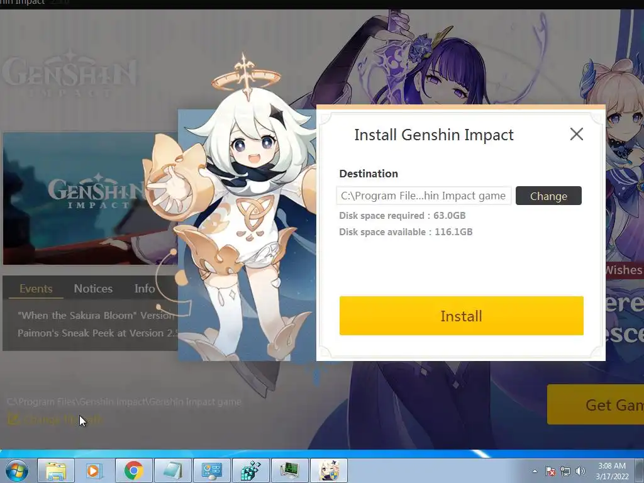
Task: Click Change next to the destination path
Action: (x=548, y=196)
